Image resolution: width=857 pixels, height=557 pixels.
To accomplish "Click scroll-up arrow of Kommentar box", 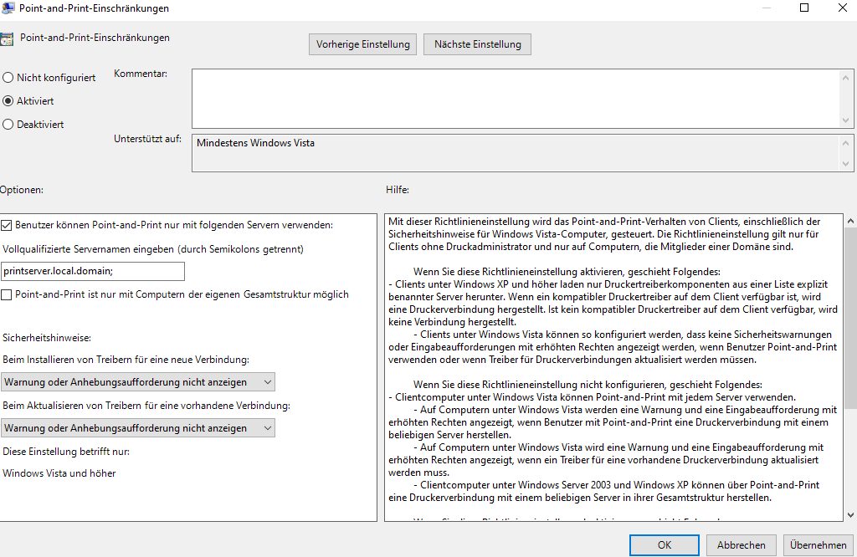I will [846, 78].
